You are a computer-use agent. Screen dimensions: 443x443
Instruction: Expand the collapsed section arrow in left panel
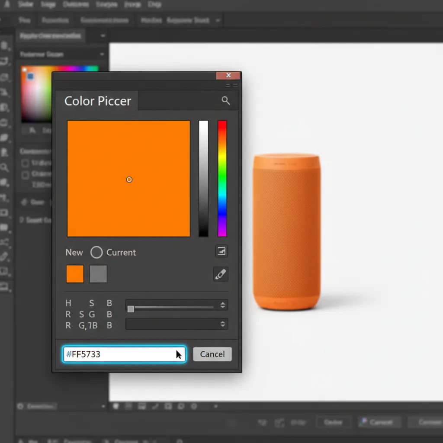click(21, 220)
